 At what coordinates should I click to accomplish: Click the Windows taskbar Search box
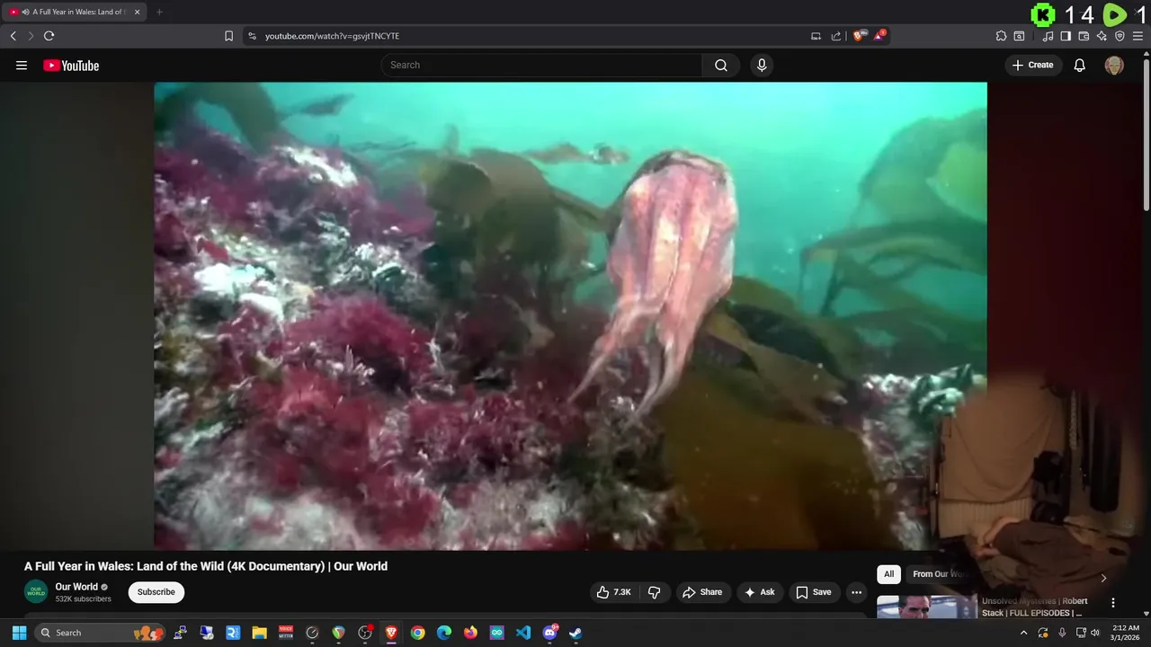[101, 633]
